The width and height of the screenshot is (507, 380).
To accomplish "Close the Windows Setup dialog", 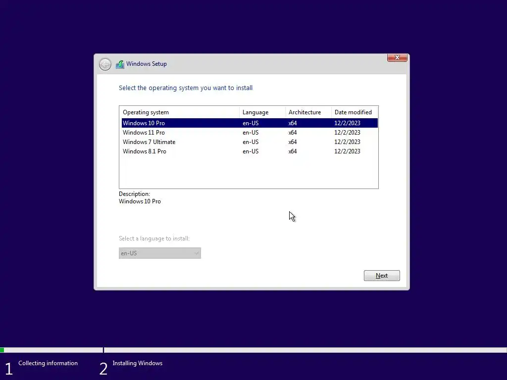I will [x=397, y=57].
